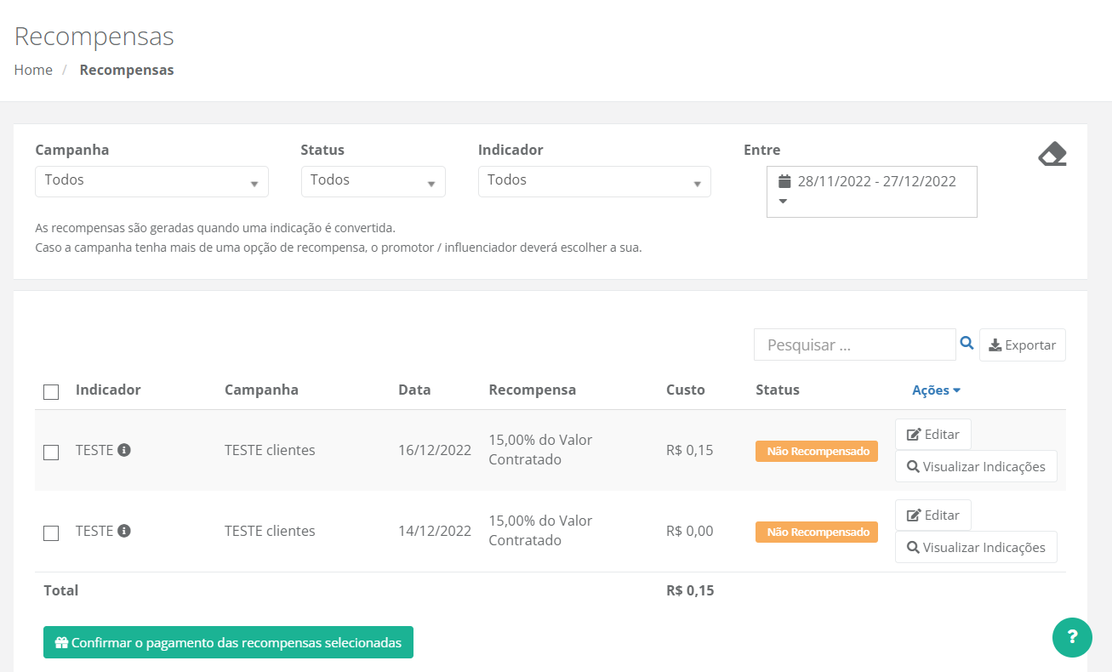Click the Custo column header
1112x672 pixels.
686,390
